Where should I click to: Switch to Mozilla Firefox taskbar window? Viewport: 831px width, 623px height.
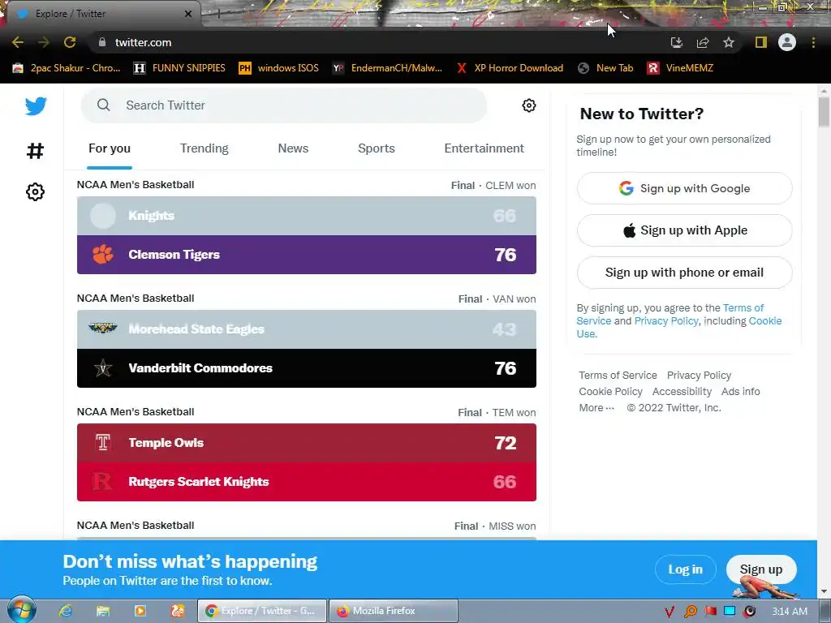pyautogui.click(x=394, y=611)
